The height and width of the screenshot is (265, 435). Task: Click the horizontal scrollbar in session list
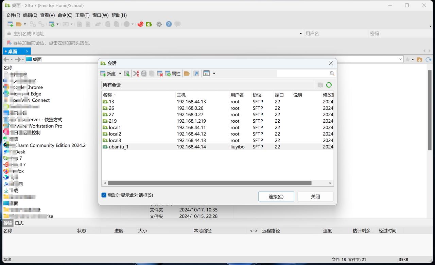(x=210, y=183)
